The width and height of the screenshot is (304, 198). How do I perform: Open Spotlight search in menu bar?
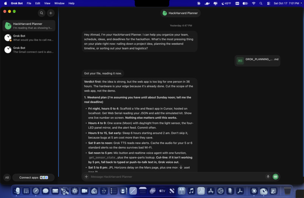tap(261, 3)
